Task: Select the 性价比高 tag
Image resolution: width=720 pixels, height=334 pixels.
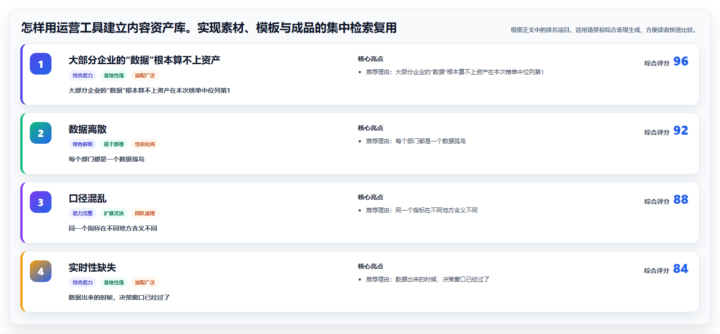Action: click(x=145, y=144)
